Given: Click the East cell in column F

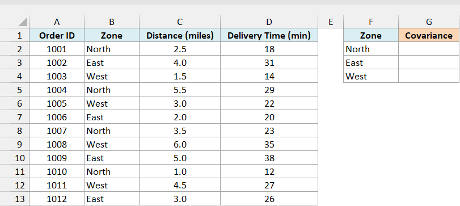Looking at the screenshot, I should 371,62.
